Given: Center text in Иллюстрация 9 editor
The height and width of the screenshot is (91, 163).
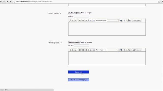Looking at the screenshot, I should point(83,20).
